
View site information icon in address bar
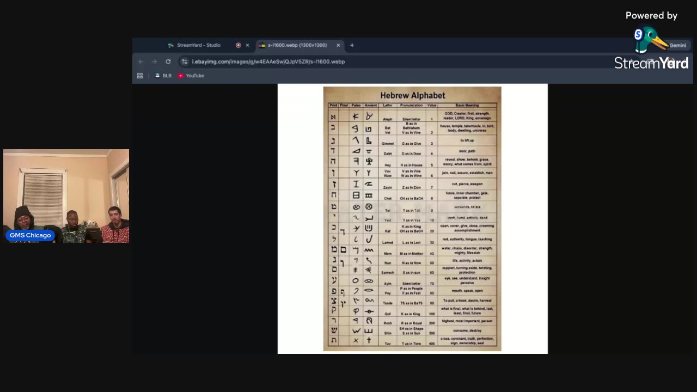185,62
